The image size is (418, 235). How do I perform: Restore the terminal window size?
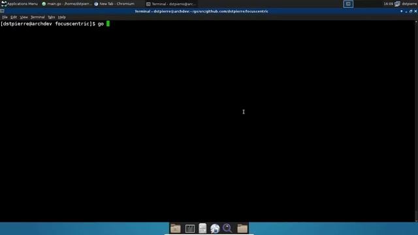coord(411,11)
